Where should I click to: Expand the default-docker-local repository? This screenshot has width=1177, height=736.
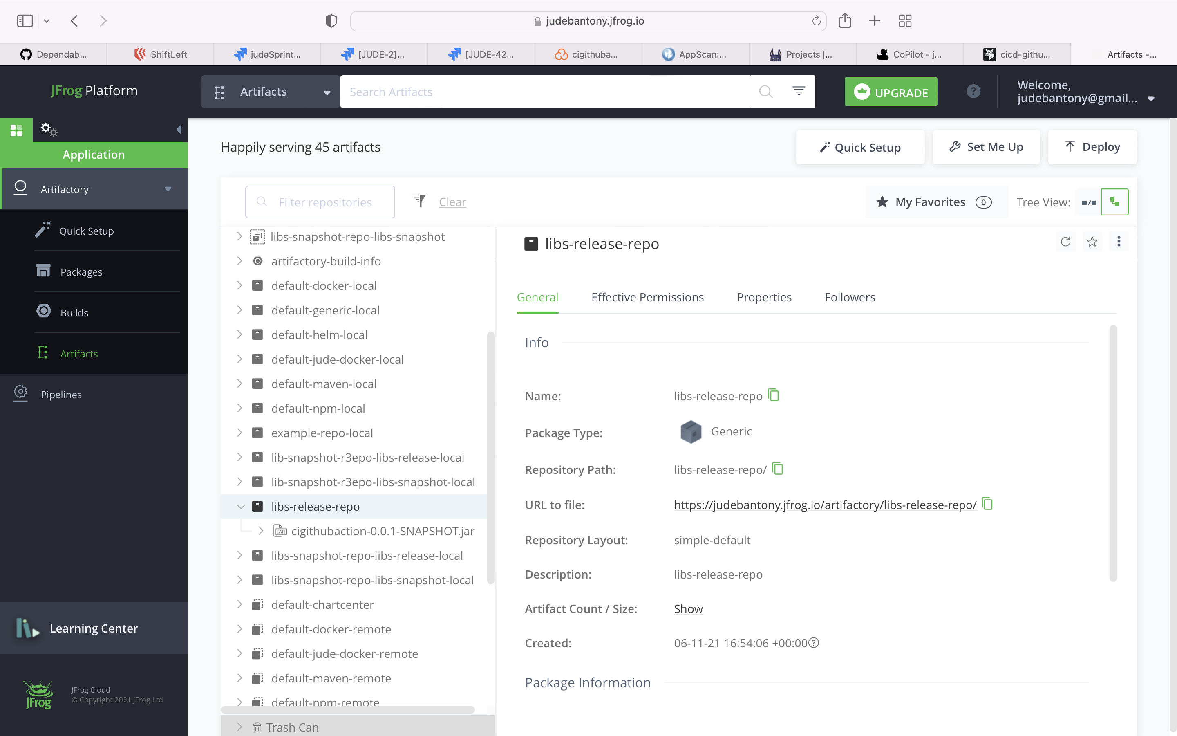click(239, 286)
